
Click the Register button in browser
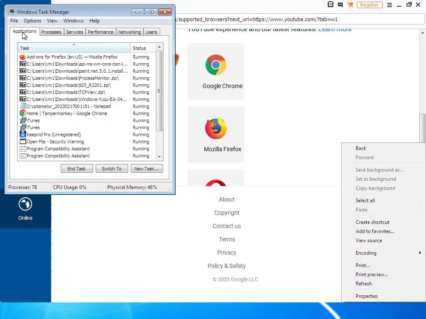(369, 5)
